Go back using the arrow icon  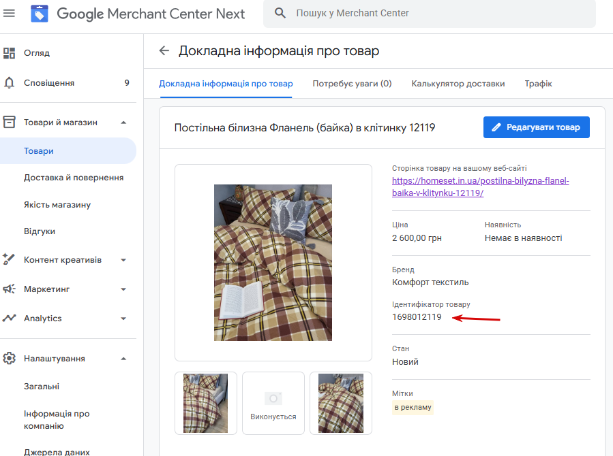(164, 51)
